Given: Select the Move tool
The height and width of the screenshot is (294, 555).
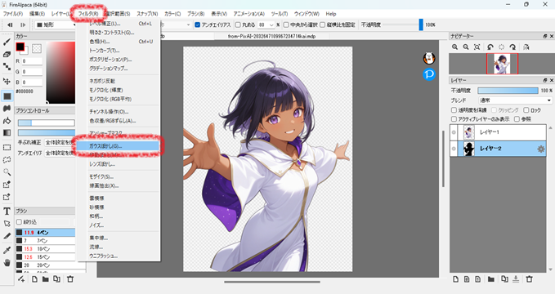Looking at the screenshot, I should click(7, 81).
